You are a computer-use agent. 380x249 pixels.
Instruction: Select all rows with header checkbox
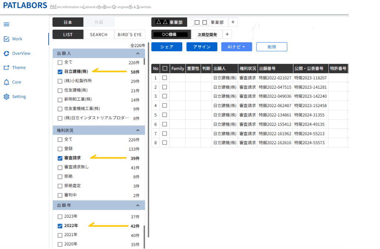pos(165,68)
